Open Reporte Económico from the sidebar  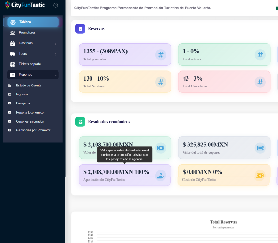tap(30, 112)
